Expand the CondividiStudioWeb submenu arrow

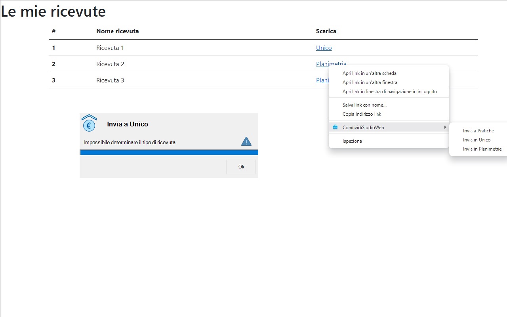point(445,127)
